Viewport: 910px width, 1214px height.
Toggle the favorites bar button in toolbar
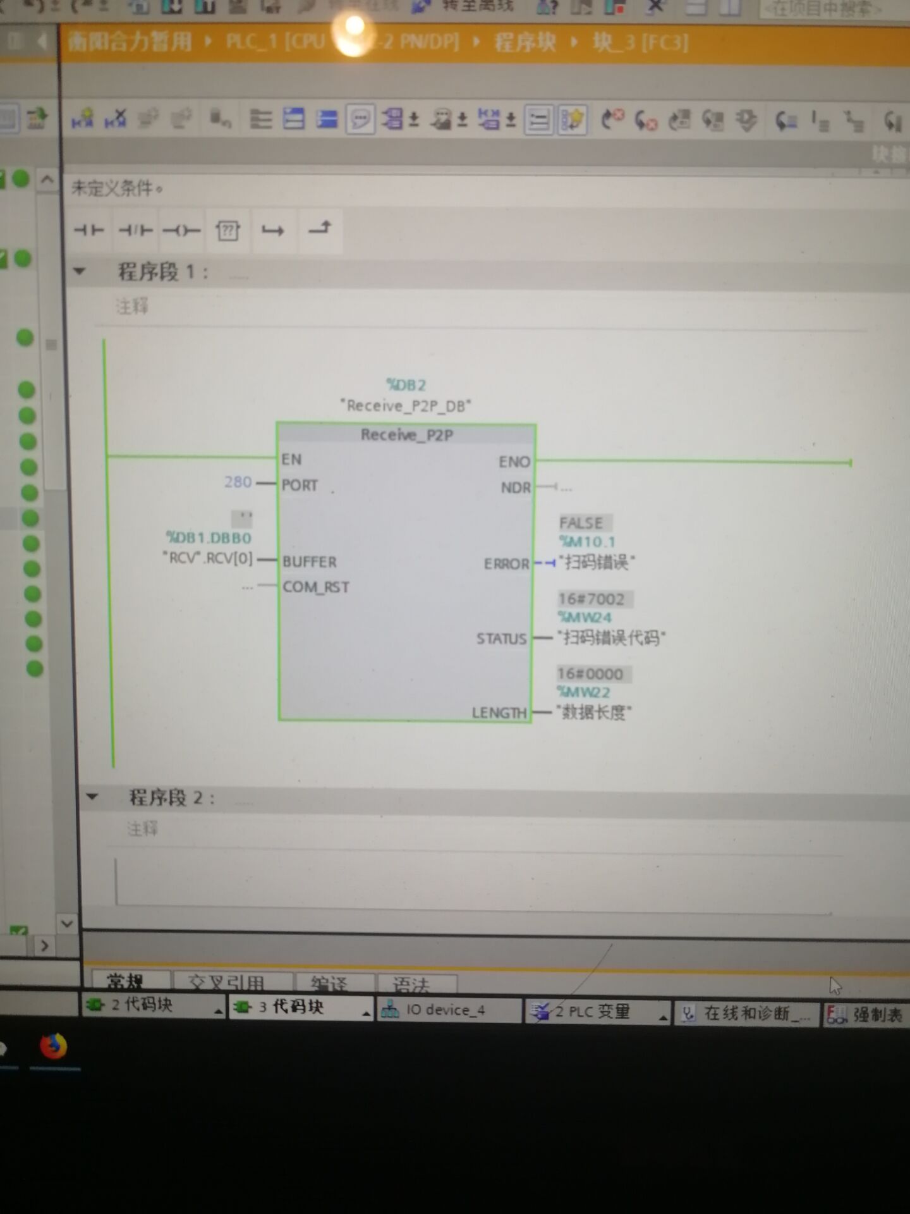573,120
